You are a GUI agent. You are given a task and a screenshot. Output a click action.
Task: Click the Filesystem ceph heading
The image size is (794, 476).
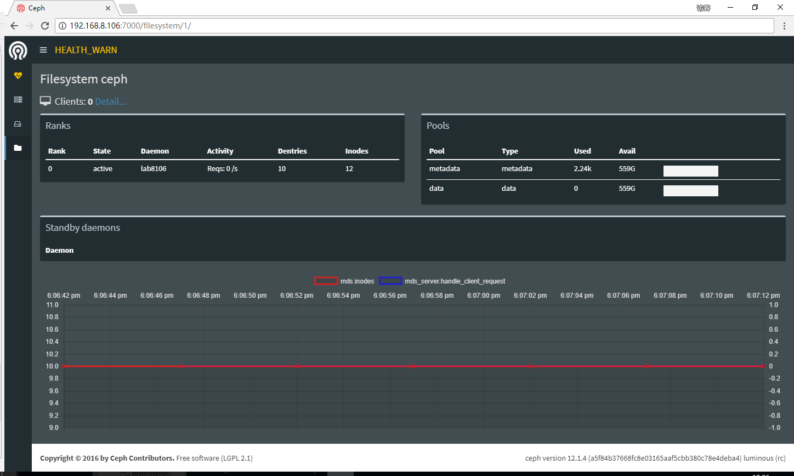84,79
